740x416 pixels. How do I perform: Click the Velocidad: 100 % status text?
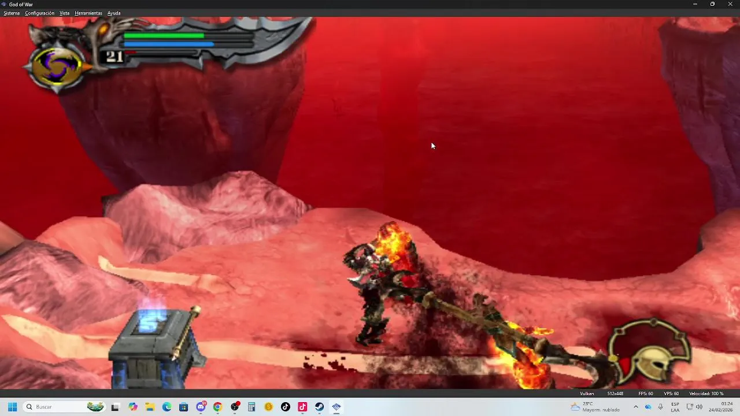[x=706, y=393]
